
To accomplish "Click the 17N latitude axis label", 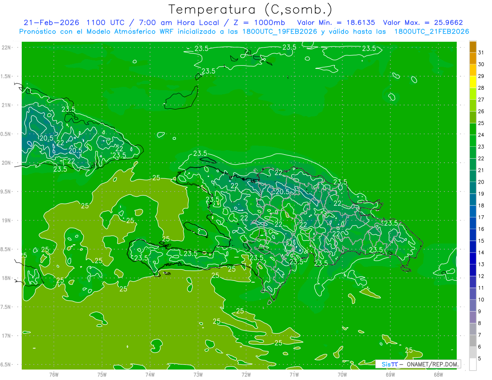I will pyautogui.click(x=7, y=335).
